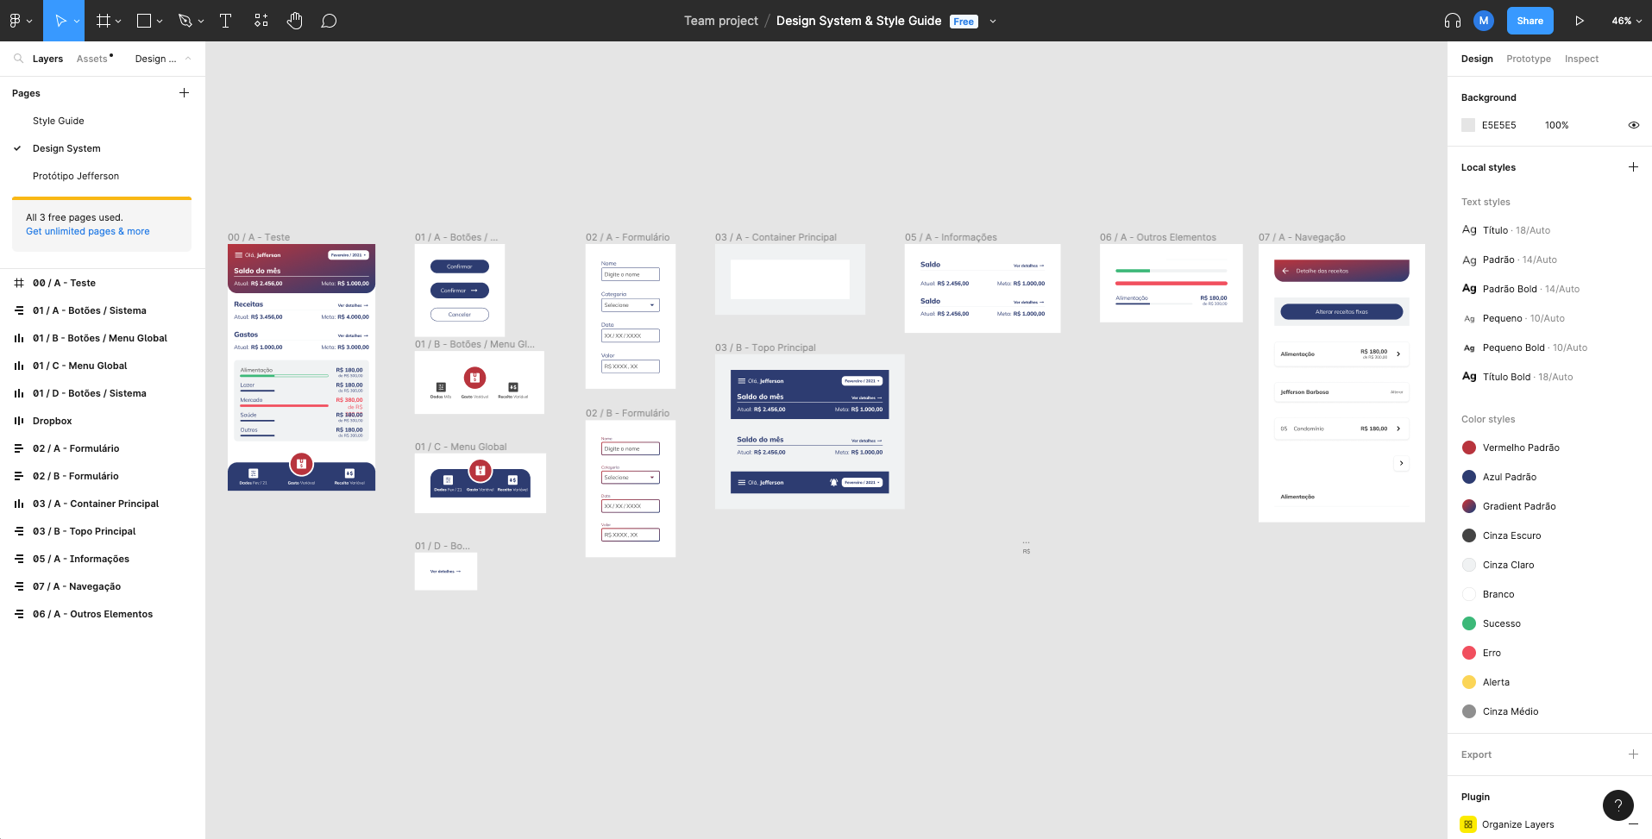This screenshot has height=839, width=1652.
Task: Add an export setting
Action: (1633, 754)
